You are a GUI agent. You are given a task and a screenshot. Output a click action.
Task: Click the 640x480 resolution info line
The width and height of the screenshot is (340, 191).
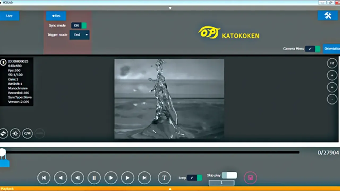point(15,66)
